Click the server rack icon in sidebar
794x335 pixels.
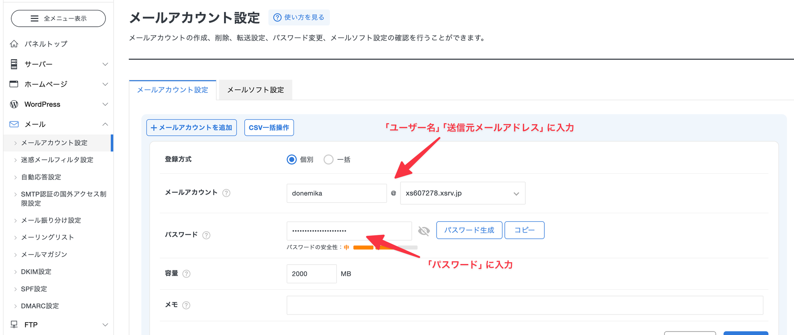pos(14,64)
